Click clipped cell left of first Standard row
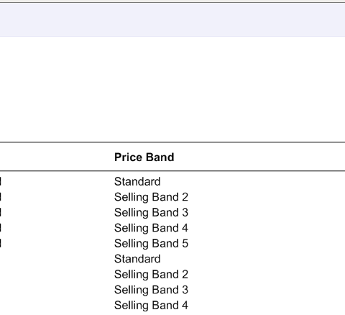This screenshot has height=315, width=345. point(1,181)
